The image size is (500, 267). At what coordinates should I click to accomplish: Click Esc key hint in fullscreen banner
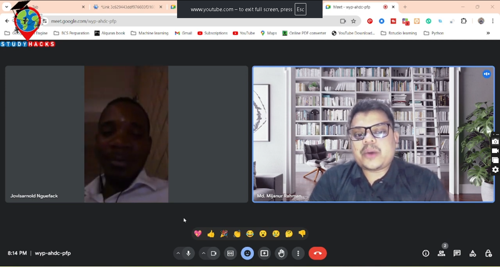(300, 9)
